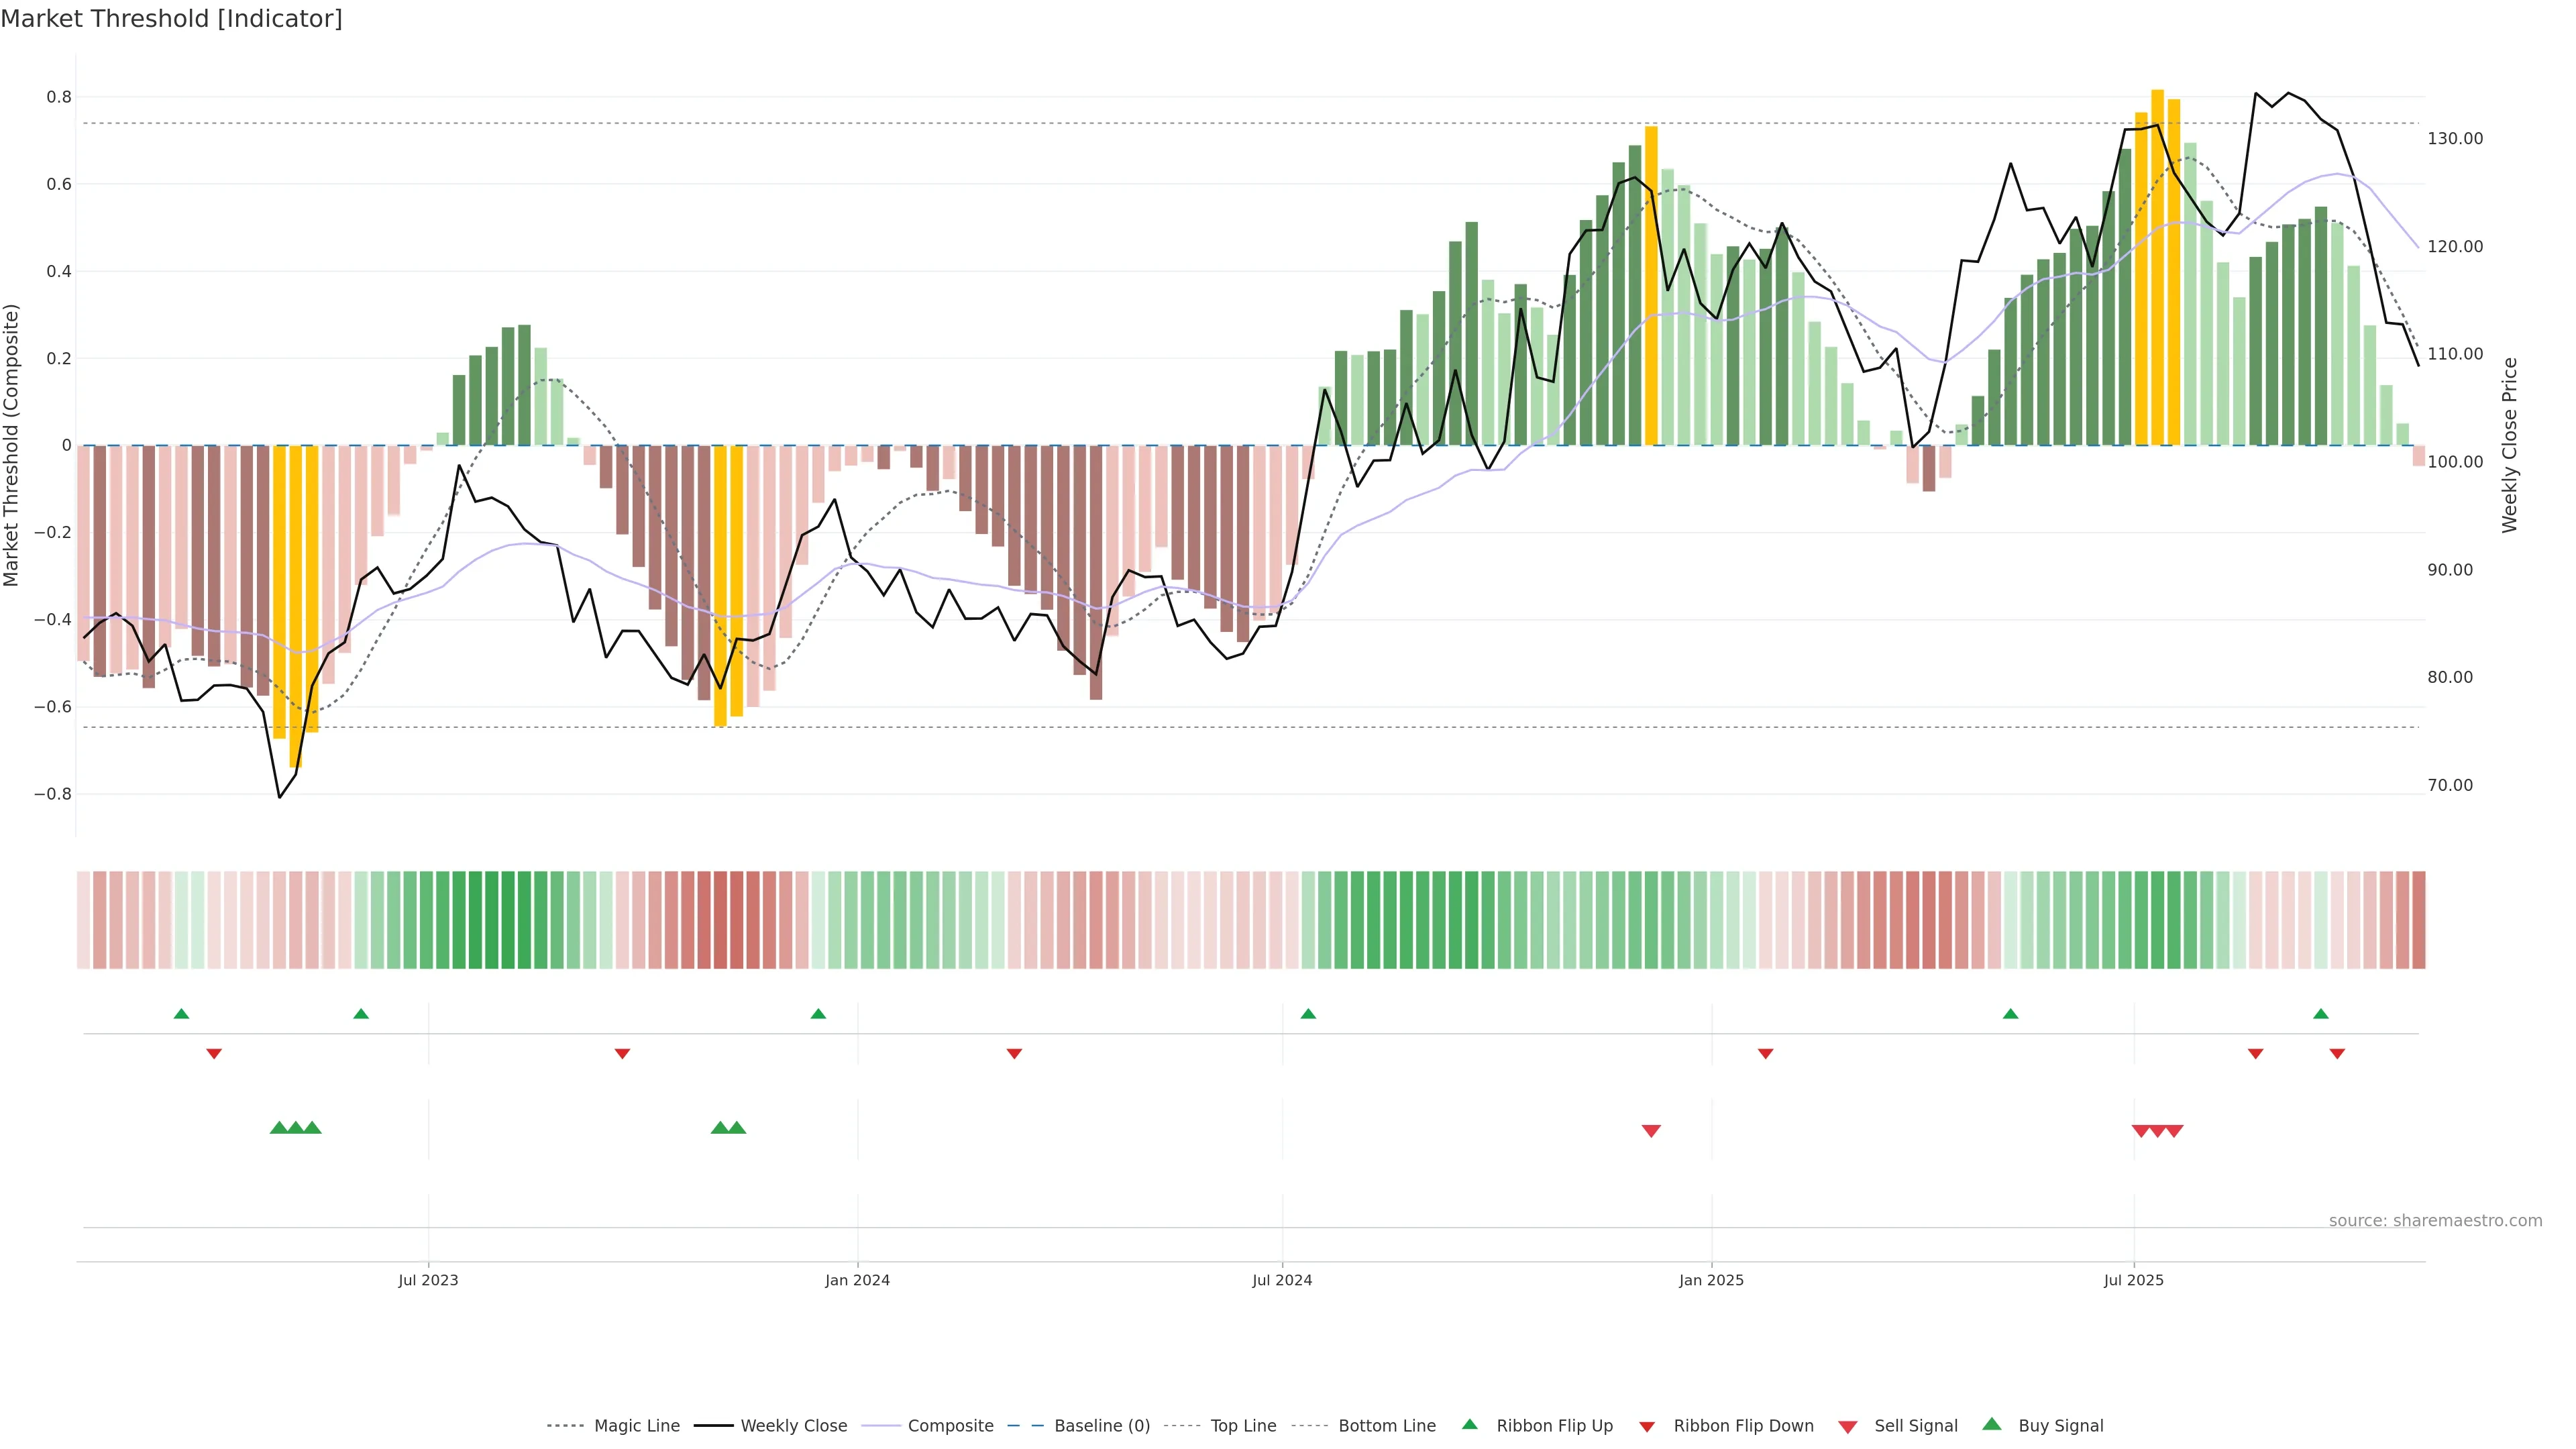
Task: Click the ribbon flip down marker after Jan 2025
Action: (x=1765, y=1054)
